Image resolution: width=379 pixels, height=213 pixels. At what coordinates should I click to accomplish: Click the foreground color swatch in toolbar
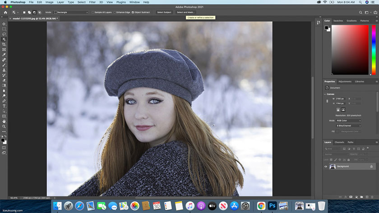3,140
